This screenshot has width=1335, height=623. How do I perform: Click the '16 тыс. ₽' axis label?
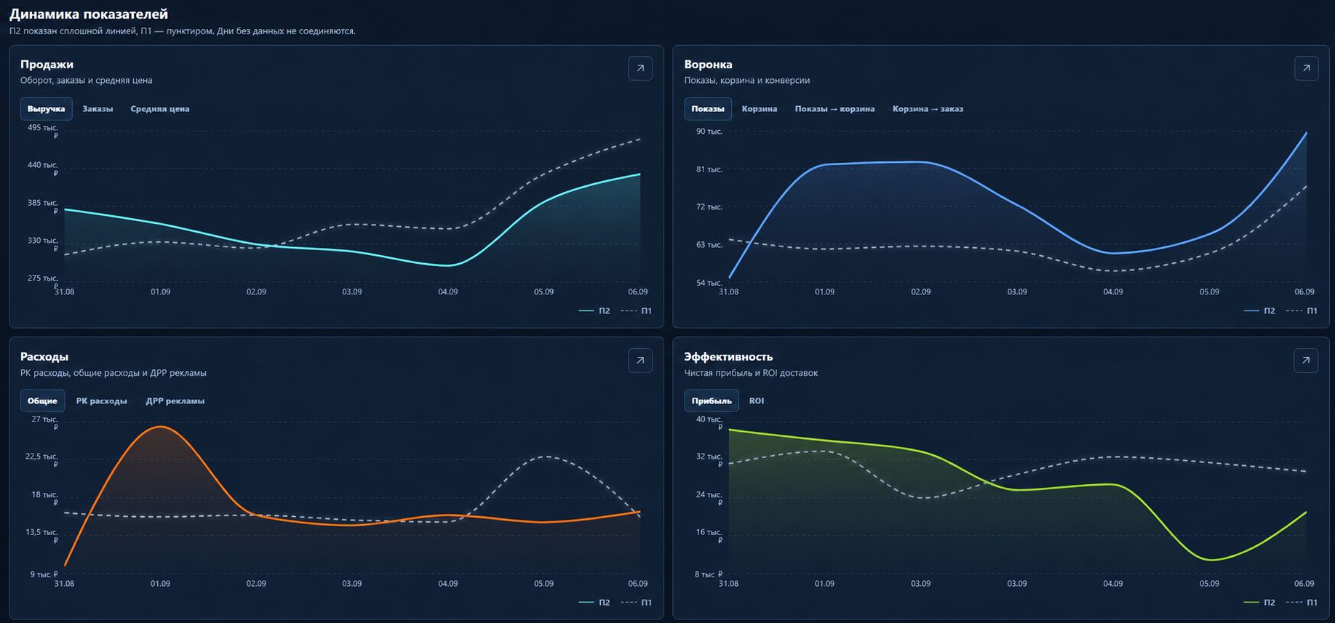[709, 536]
